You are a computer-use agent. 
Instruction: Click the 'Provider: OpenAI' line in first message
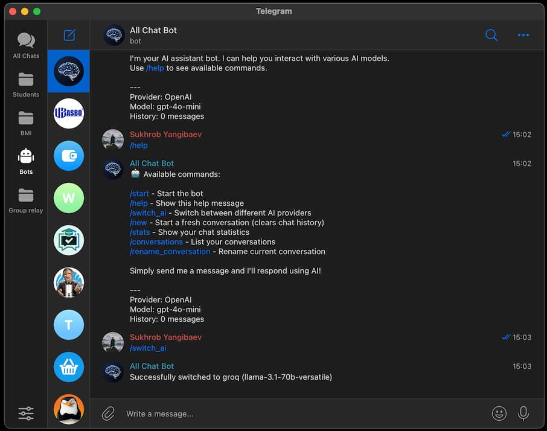point(161,97)
